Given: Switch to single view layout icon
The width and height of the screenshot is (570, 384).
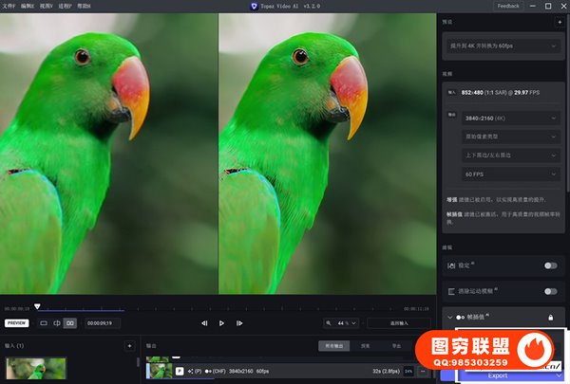Looking at the screenshot, I should 43,323.
